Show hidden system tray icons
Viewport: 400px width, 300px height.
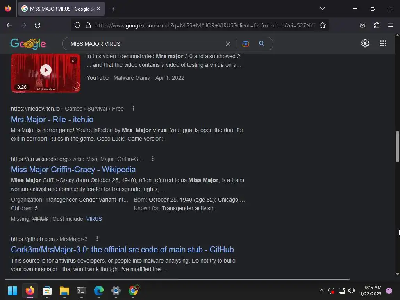click(322, 291)
